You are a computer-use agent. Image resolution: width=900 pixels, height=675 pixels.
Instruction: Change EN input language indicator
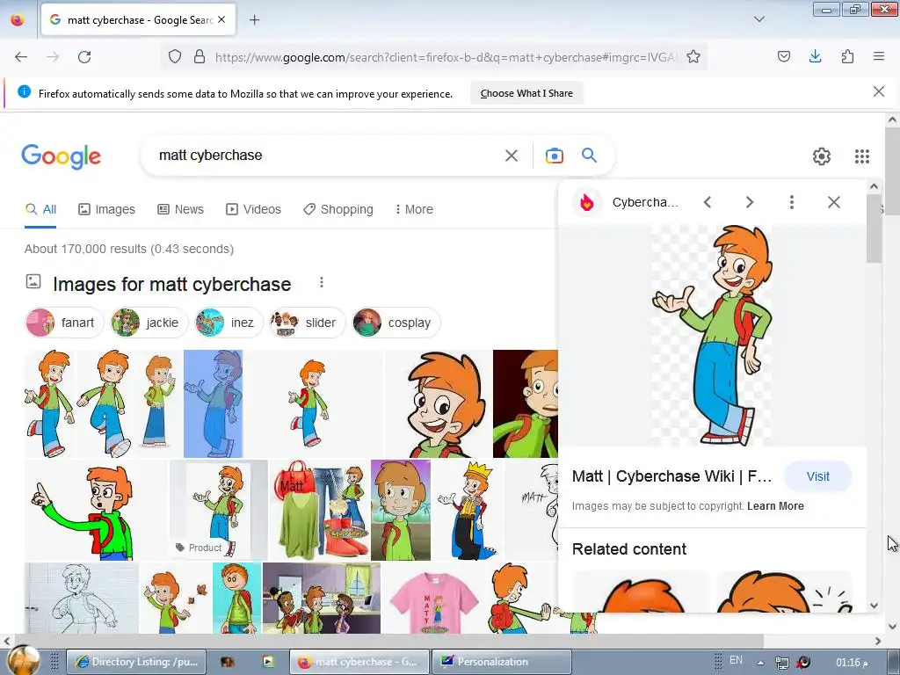(736, 660)
